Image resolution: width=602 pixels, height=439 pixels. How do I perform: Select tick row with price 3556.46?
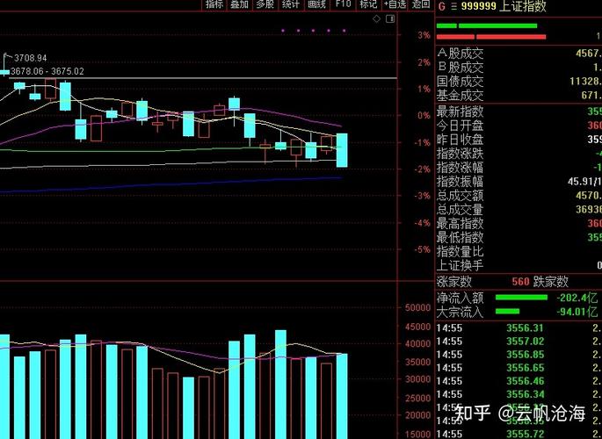click(x=519, y=381)
